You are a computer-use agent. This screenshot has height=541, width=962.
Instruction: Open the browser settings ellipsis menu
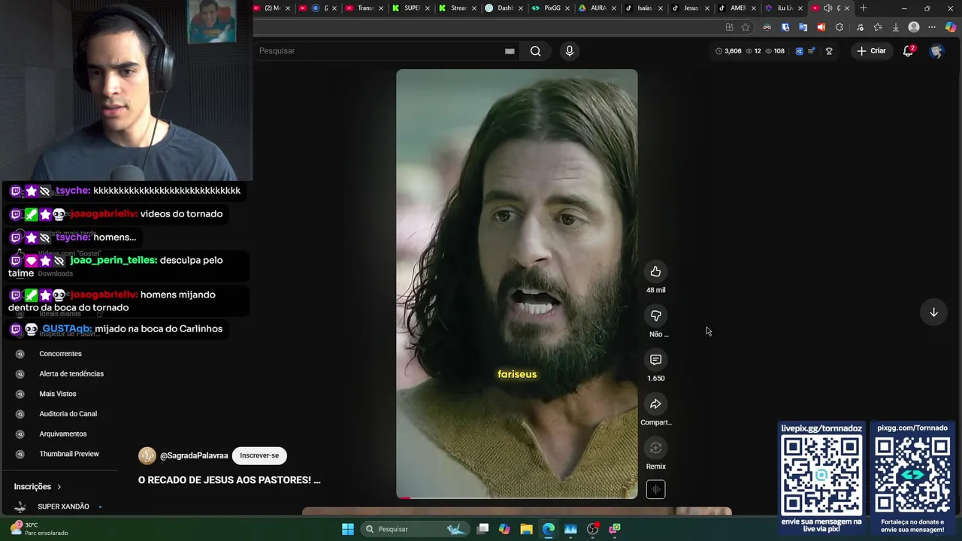point(932,27)
